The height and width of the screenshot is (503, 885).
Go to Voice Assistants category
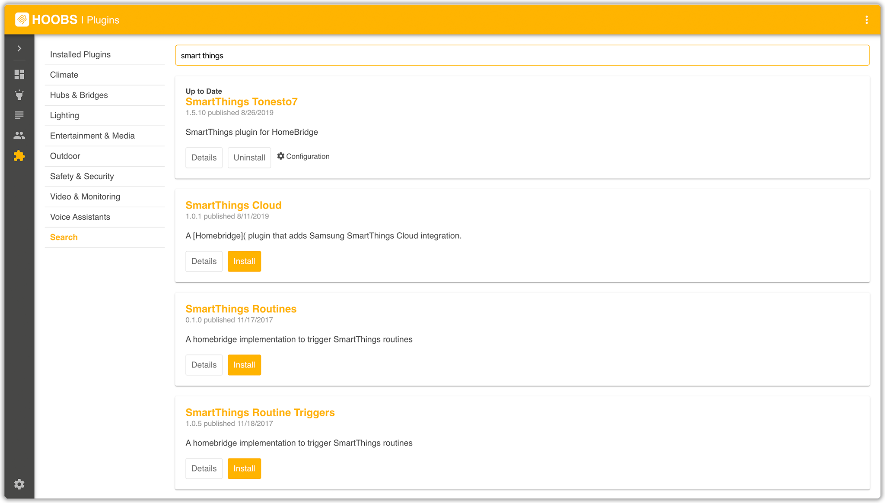[80, 217]
